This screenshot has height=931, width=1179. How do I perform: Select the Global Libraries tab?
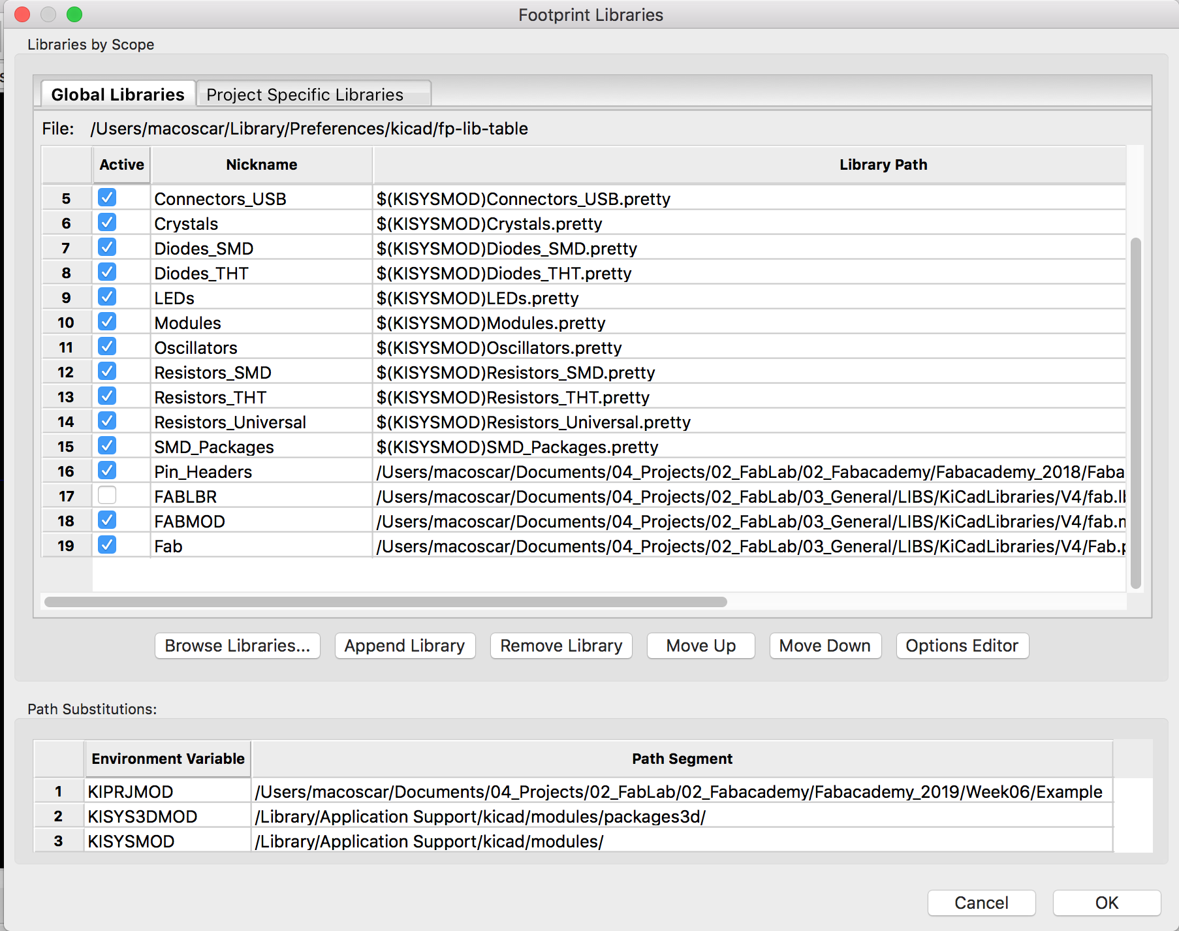pyautogui.click(x=118, y=95)
